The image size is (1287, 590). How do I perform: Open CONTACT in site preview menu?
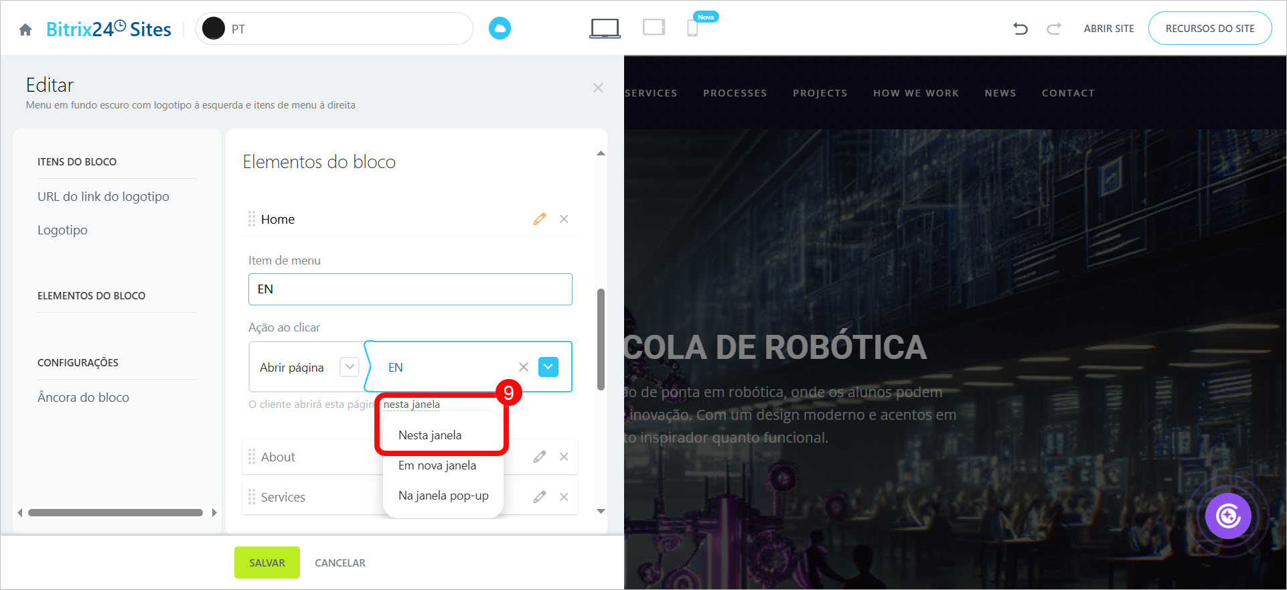pyautogui.click(x=1068, y=93)
